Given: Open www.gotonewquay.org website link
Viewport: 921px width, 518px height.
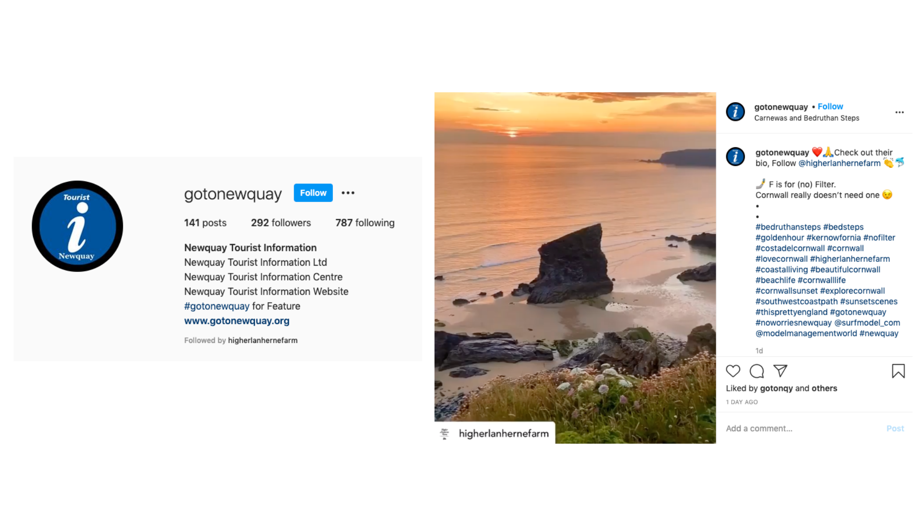Looking at the screenshot, I should (236, 321).
